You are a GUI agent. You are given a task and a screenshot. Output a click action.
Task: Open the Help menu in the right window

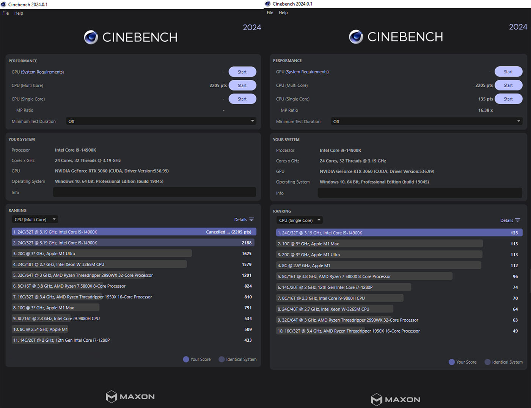pos(283,13)
